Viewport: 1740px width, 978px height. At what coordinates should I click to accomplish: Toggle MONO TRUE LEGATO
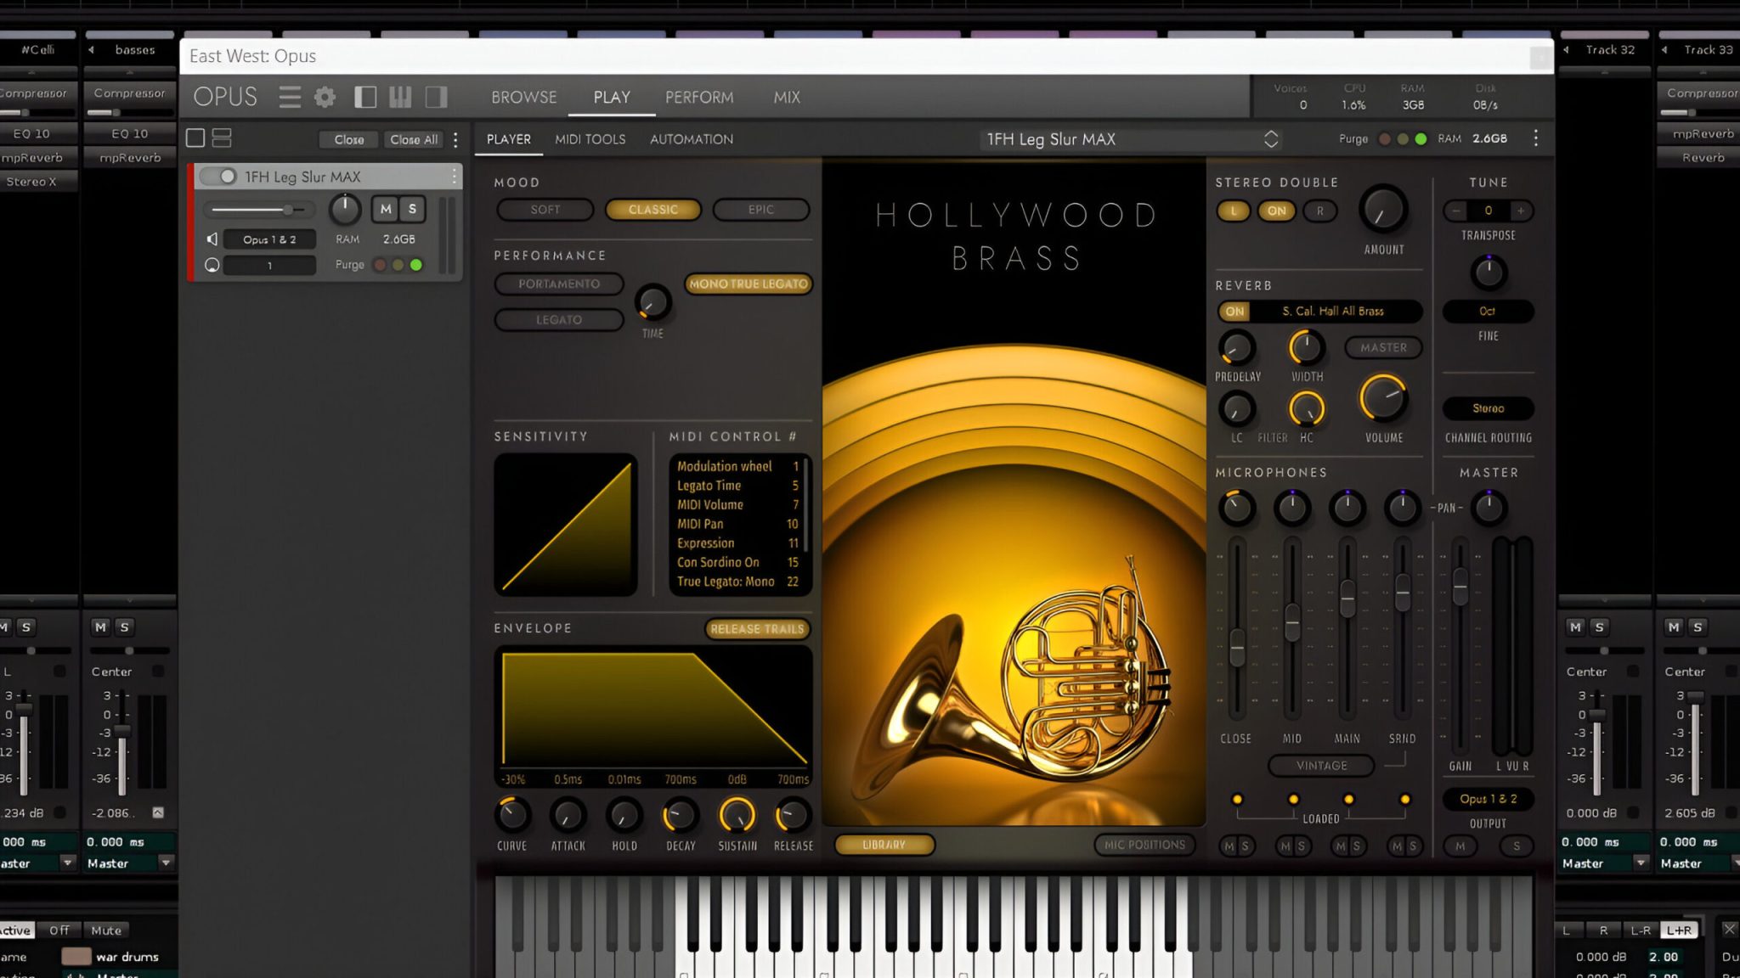click(x=748, y=284)
